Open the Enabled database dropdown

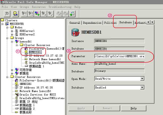pos(142,87)
